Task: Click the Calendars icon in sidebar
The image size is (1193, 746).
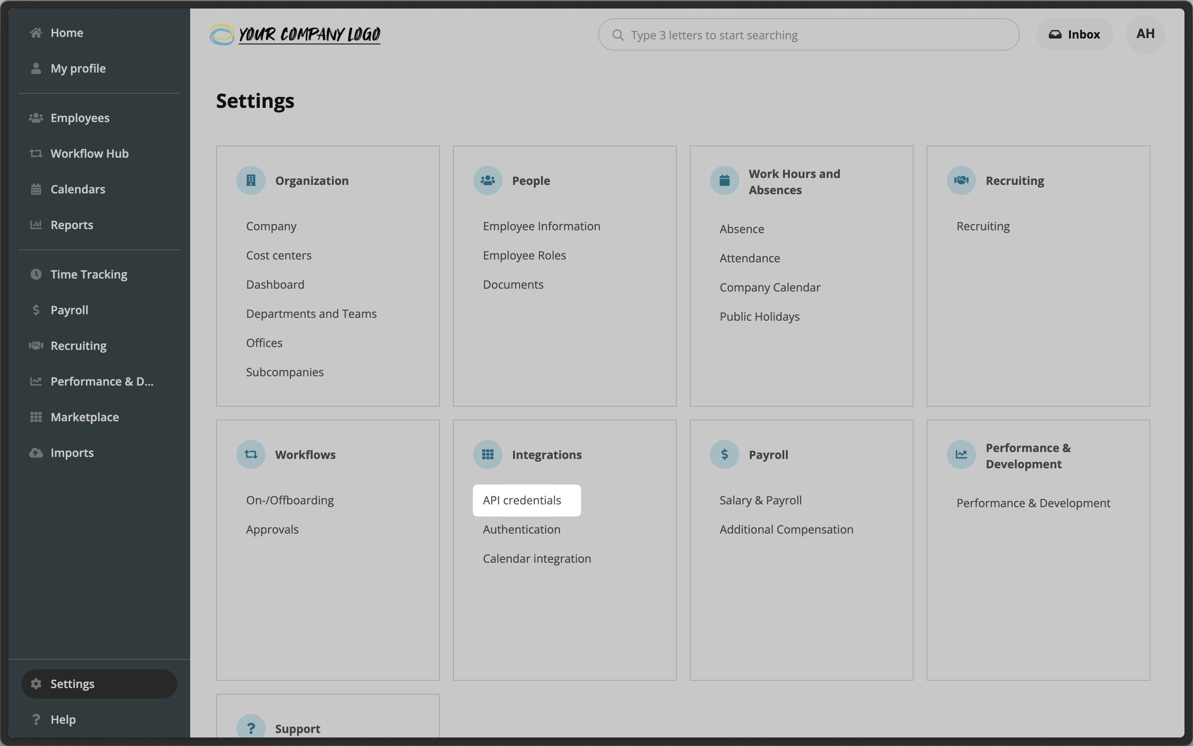Action: tap(36, 189)
